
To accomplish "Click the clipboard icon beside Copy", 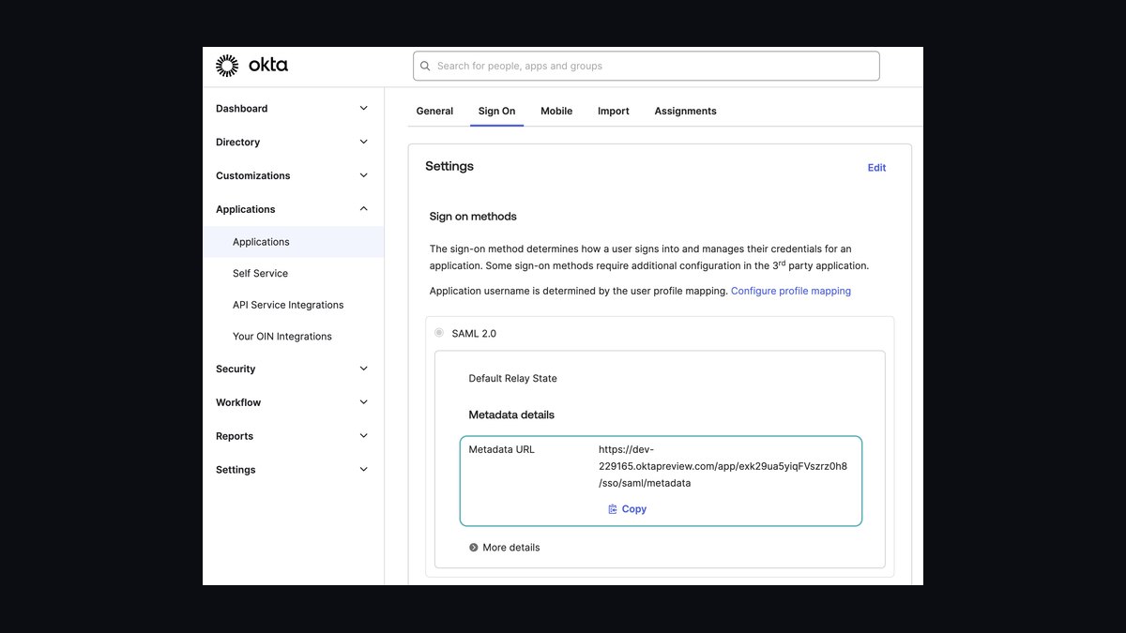I will 613,509.
